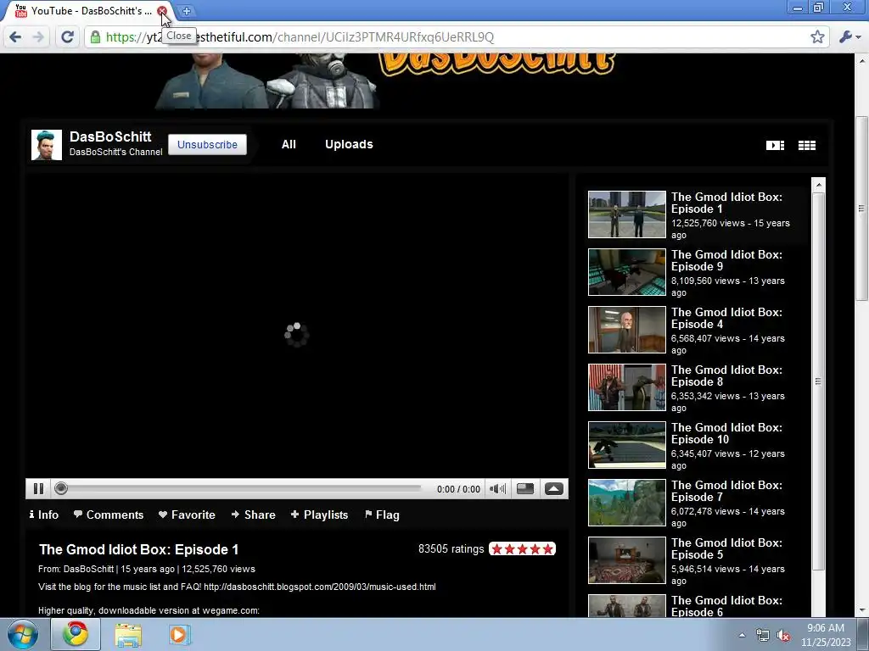
Task: Switch the player to wide view mode
Action: 524,489
